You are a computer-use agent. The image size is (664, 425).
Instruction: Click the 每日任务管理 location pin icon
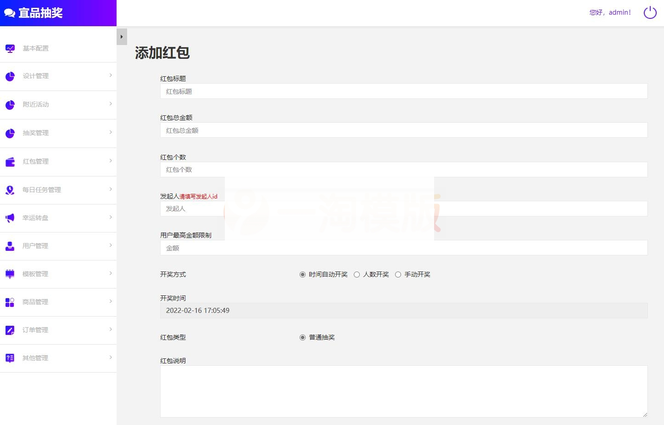pyautogui.click(x=10, y=189)
